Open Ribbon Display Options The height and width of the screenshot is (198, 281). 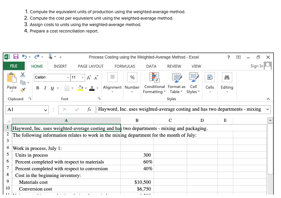pyautogui.click(x=238, y=57)
